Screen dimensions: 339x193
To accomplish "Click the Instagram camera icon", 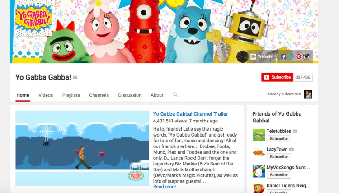I will [306, 56].
